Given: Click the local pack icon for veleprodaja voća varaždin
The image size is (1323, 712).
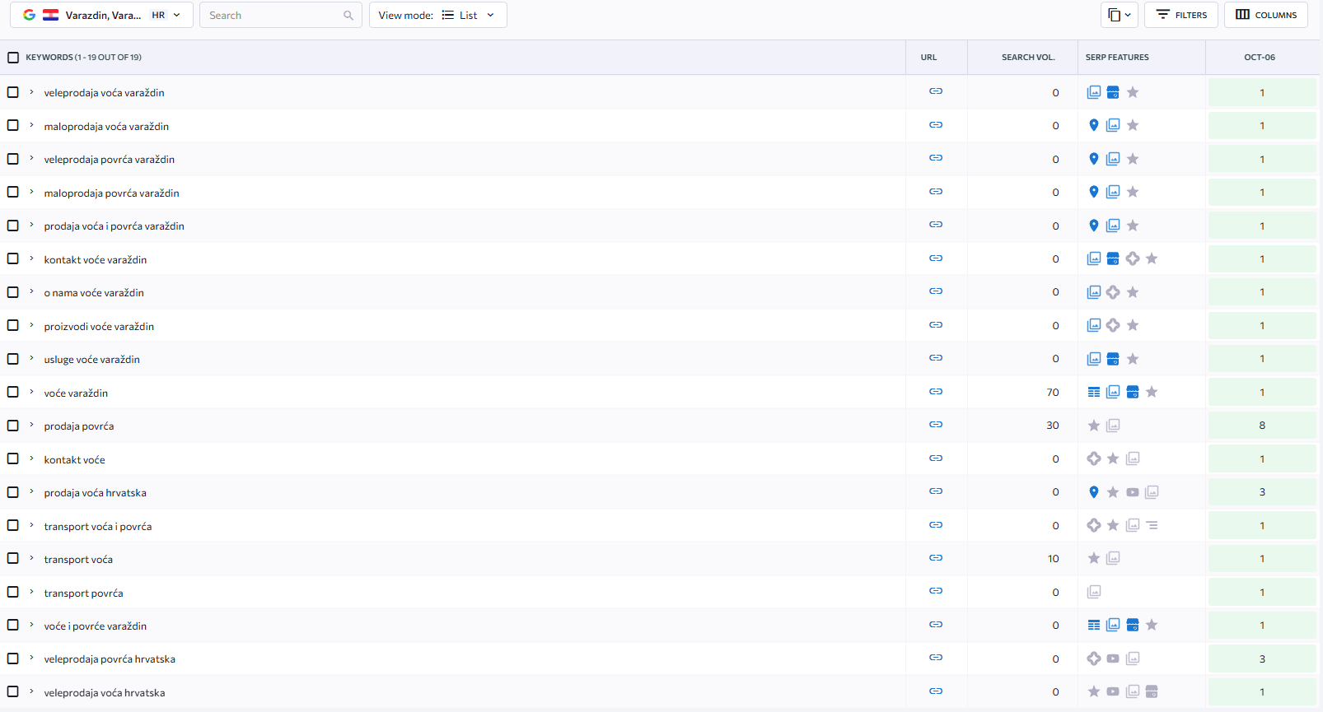Looking at the screenshot, I should [x=1113, y=92].
